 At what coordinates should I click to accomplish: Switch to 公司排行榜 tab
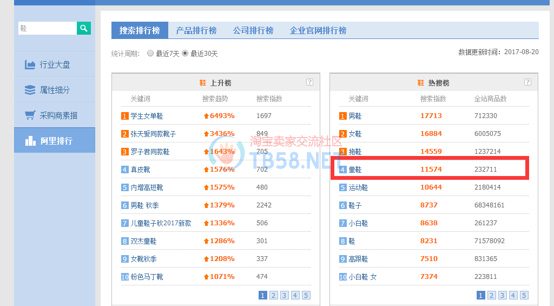pos(253,31)
